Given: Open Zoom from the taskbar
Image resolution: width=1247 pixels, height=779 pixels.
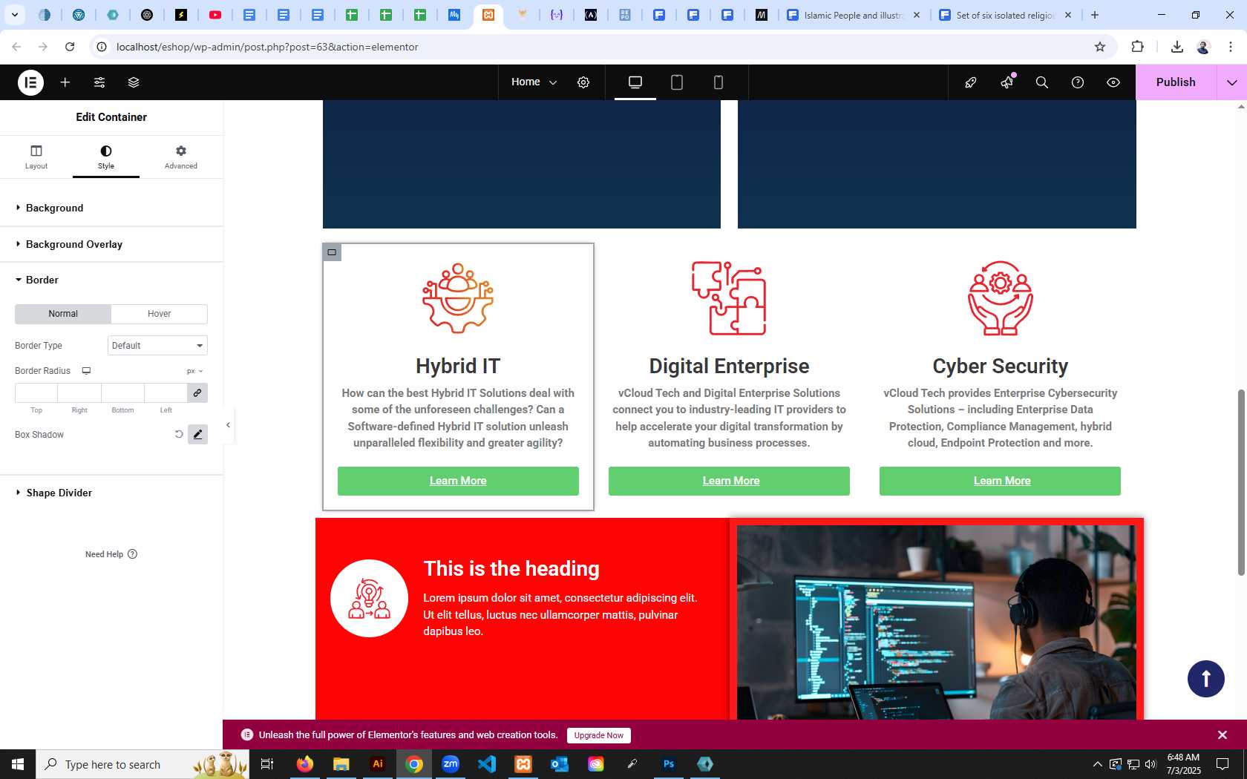Looking at the screenshot, I should tap(451, 763).
